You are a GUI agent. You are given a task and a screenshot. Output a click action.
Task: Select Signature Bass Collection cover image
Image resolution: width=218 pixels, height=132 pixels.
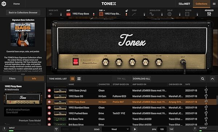tap(23, 35)
